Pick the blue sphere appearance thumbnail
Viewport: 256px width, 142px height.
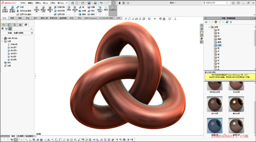click(x=215, y=125)
